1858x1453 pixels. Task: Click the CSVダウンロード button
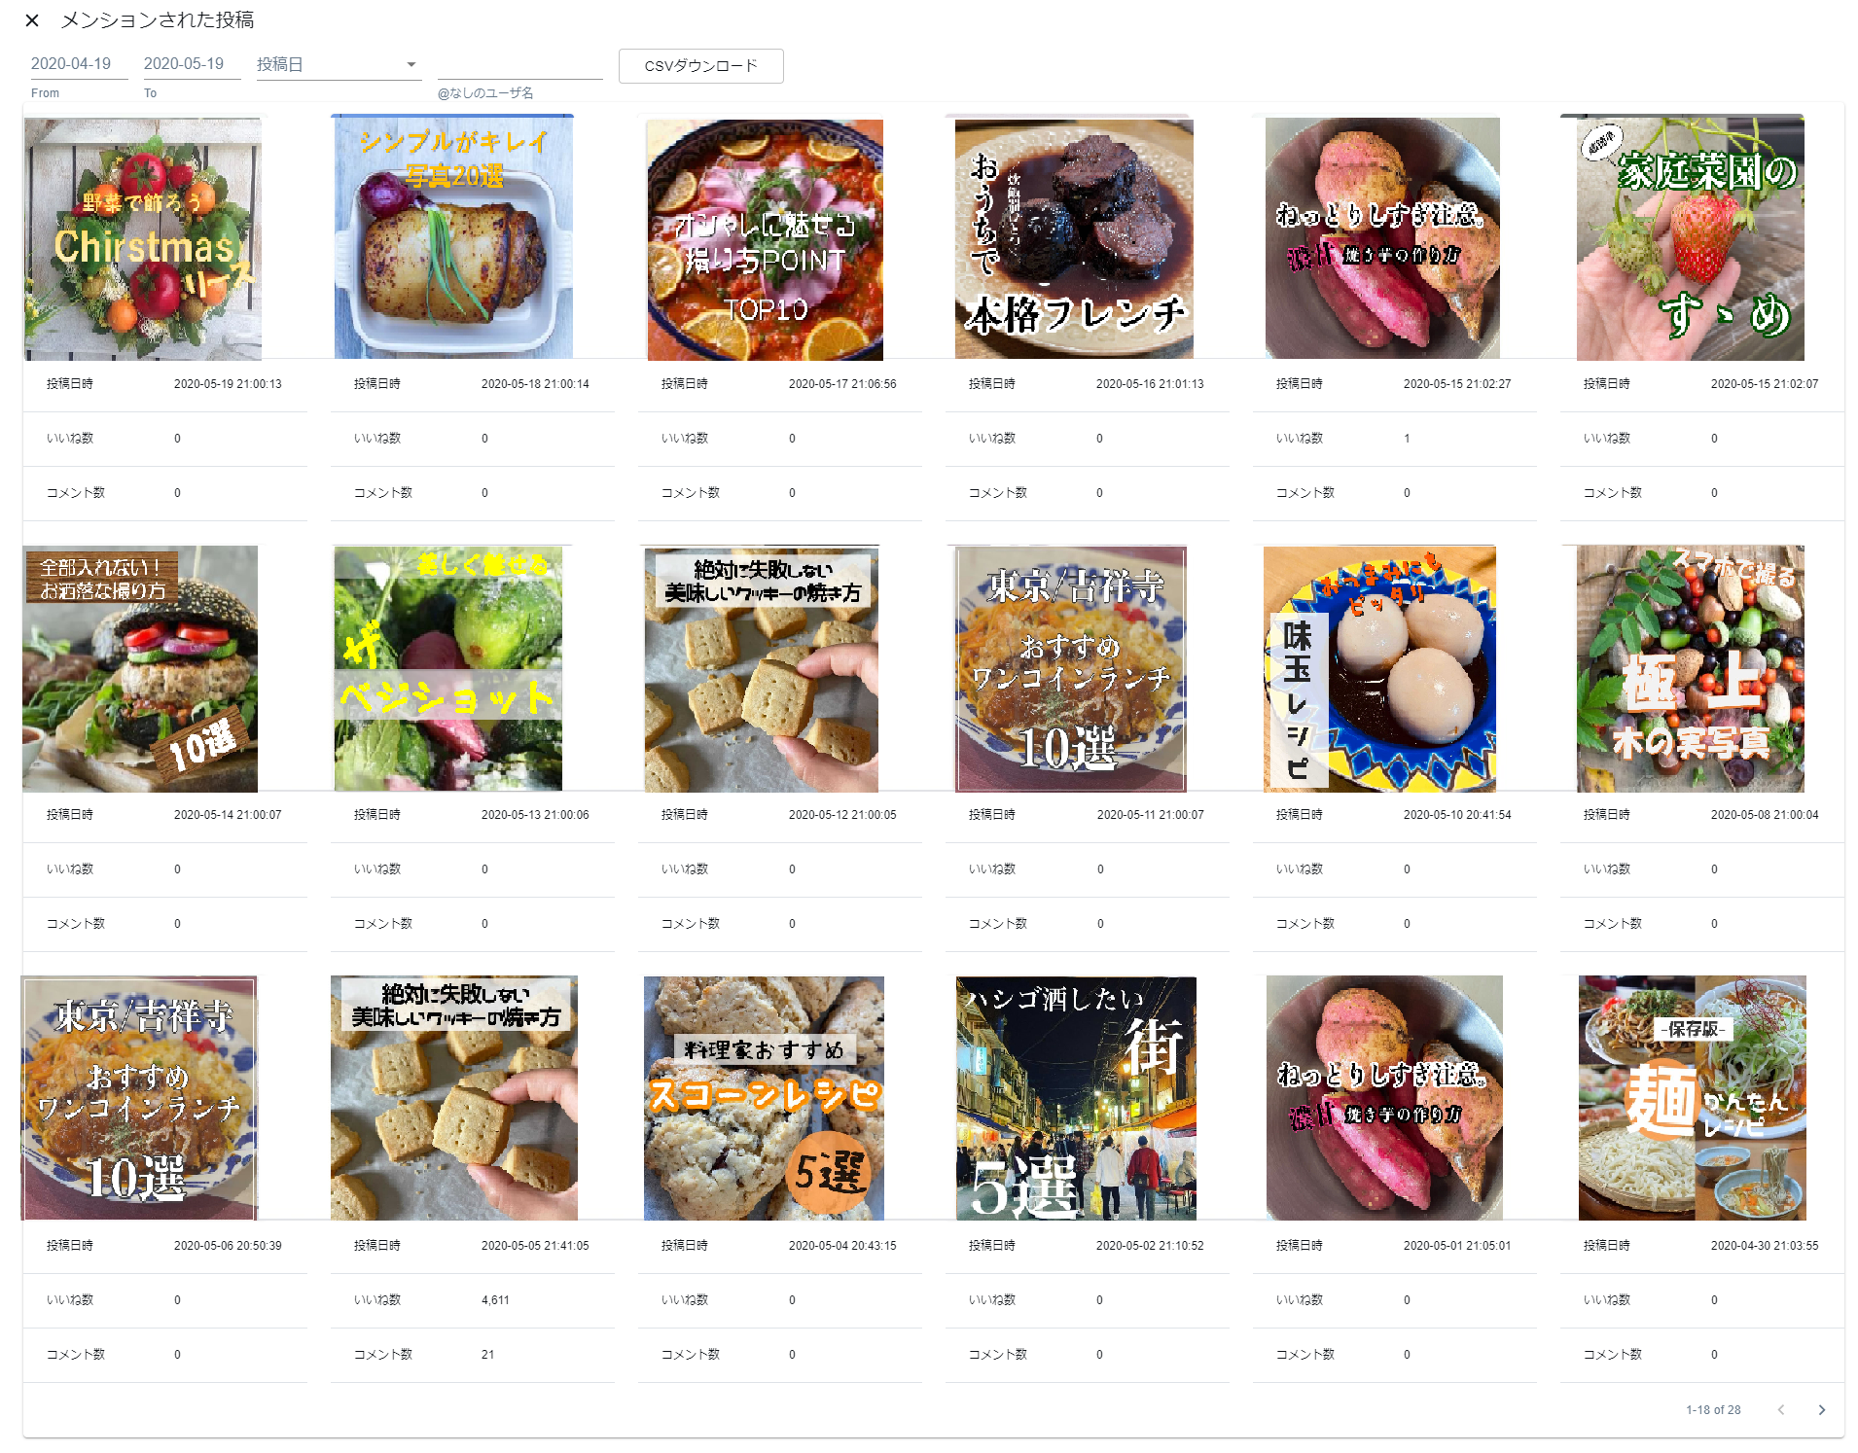(700, 65)
